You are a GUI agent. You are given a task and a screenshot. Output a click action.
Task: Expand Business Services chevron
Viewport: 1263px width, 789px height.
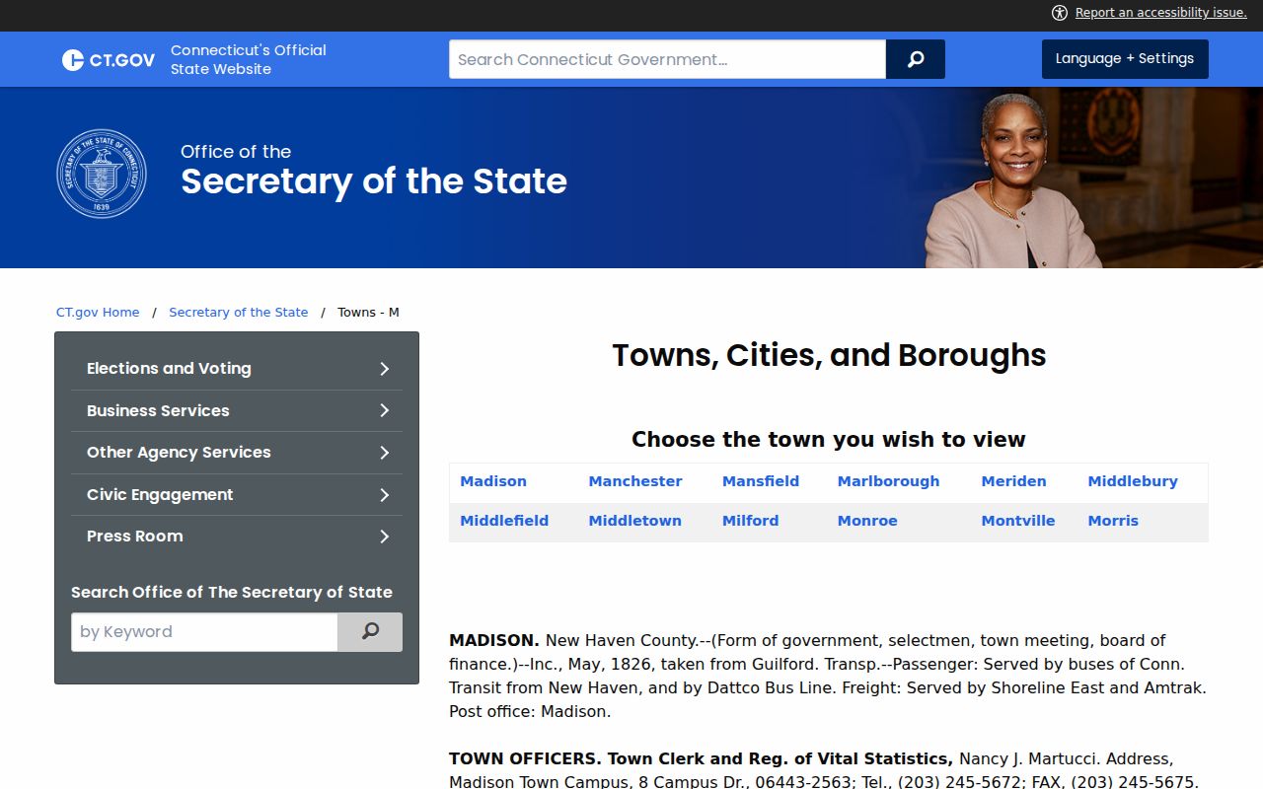tap(385, 410)
